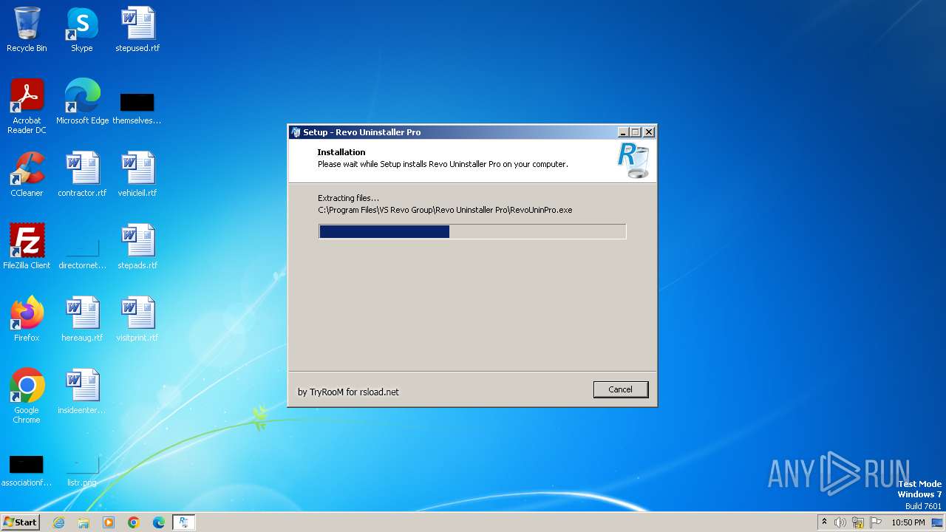Click the "Installation" heading

pyautogui.click(x=341, y=152)
